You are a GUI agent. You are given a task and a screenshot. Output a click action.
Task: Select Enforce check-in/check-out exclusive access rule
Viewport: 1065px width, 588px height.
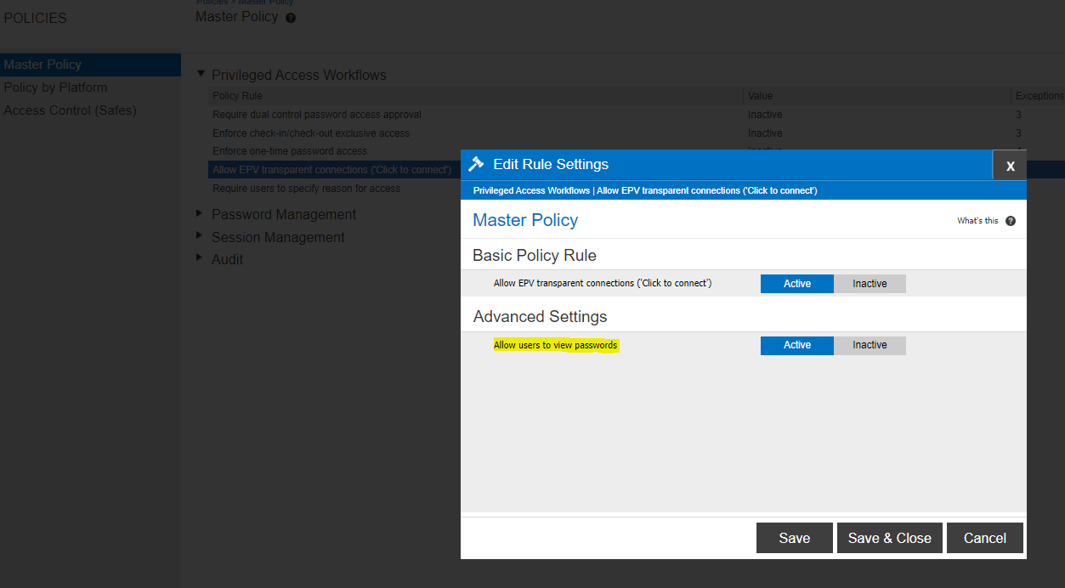click(x=310, y=133)
